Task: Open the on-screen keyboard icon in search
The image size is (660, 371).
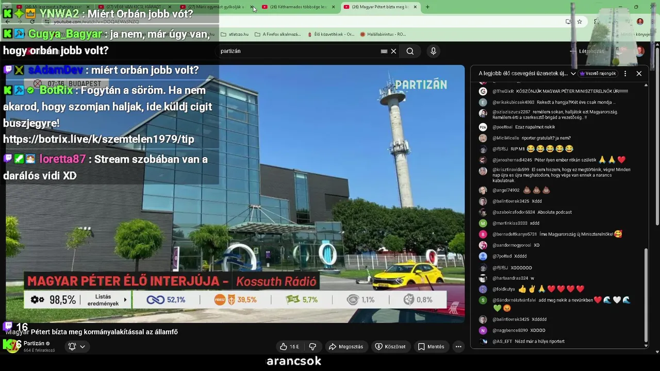Action: 384,51
